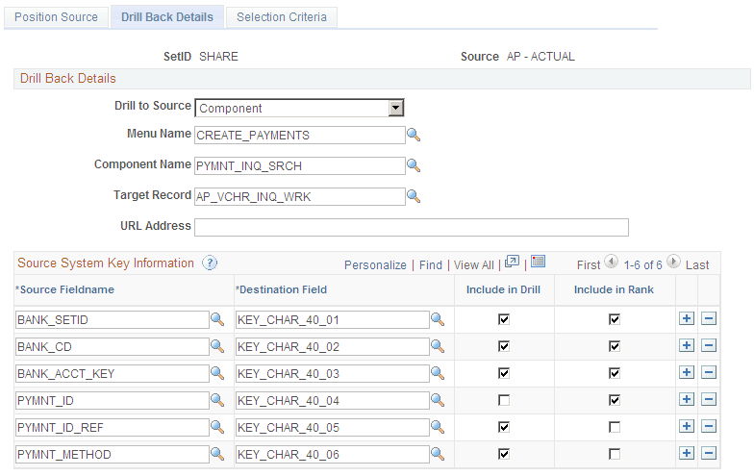Focus the URL Address input field
Screen dimensions: 754x476
click(412, 227)
